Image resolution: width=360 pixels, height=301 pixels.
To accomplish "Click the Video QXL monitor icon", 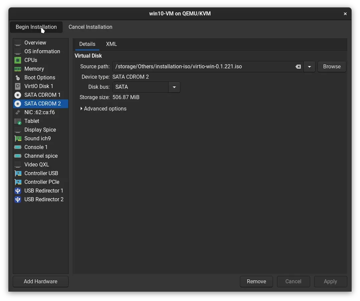I will pyautogui.click(x=18, y=165).
